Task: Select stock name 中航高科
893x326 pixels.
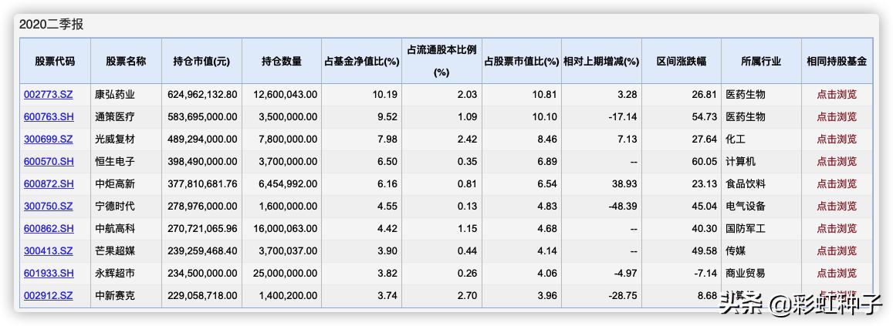Action: 115,229
